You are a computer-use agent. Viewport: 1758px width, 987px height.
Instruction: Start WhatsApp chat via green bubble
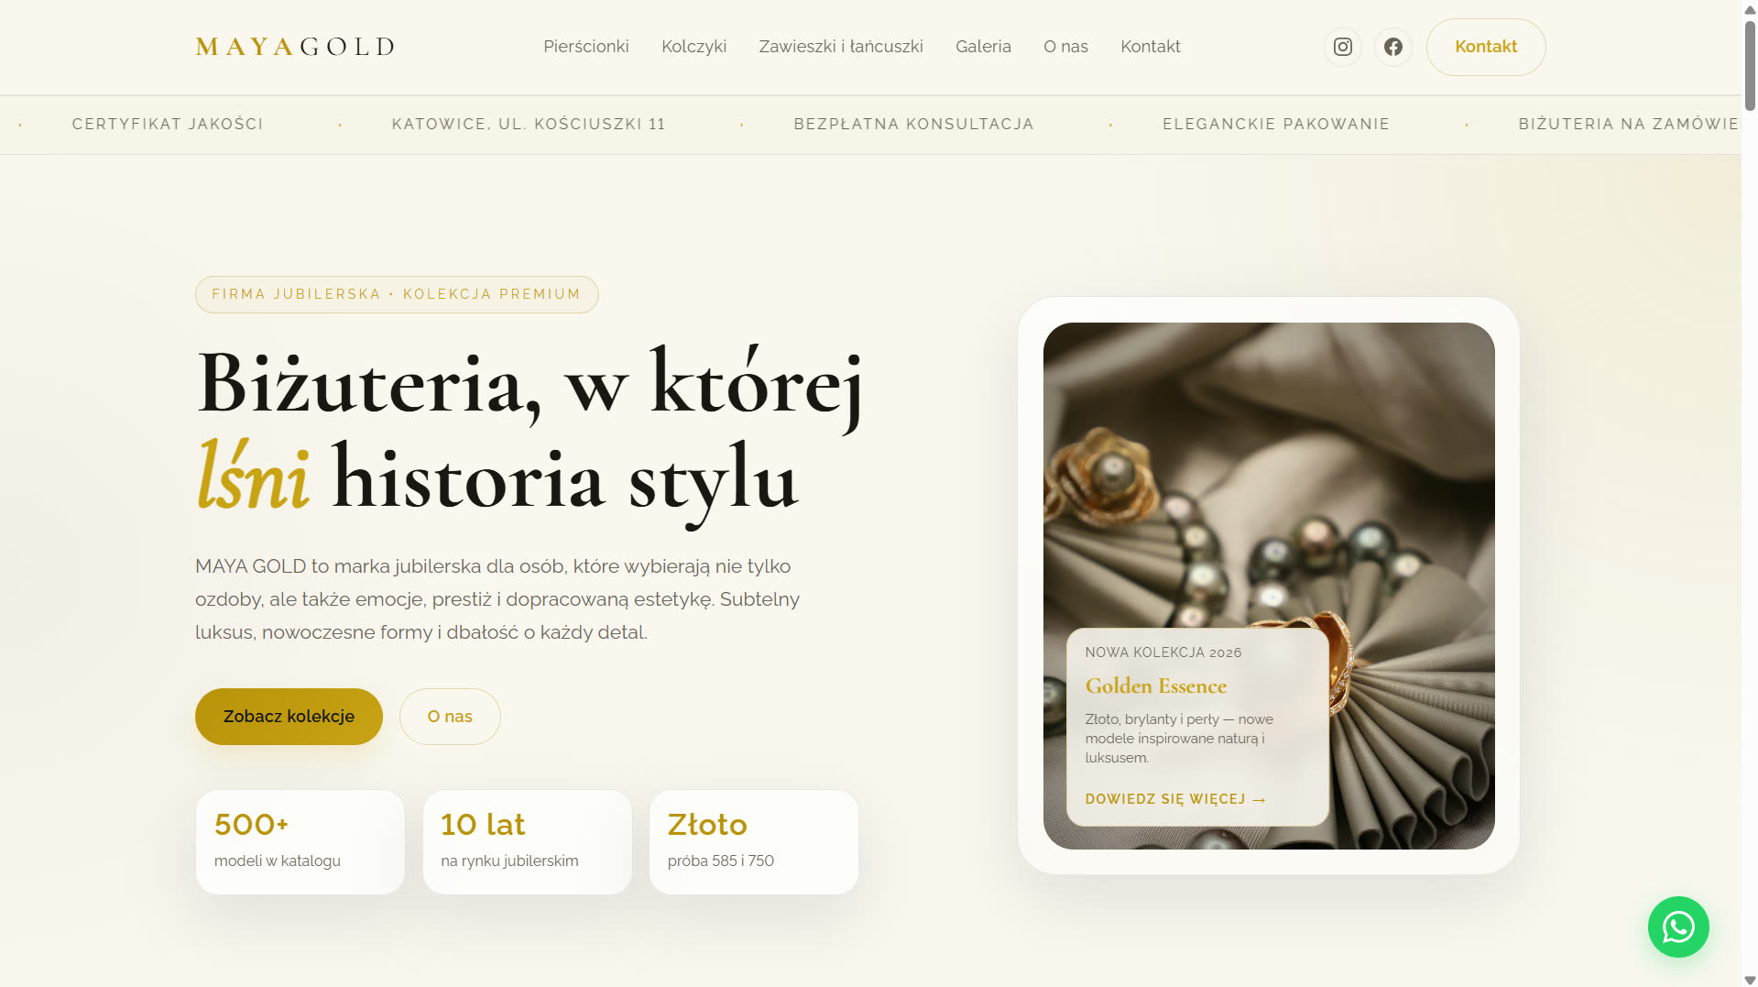tap(1677, 927)
